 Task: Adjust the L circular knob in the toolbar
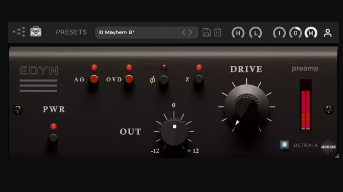click(256, 33)
